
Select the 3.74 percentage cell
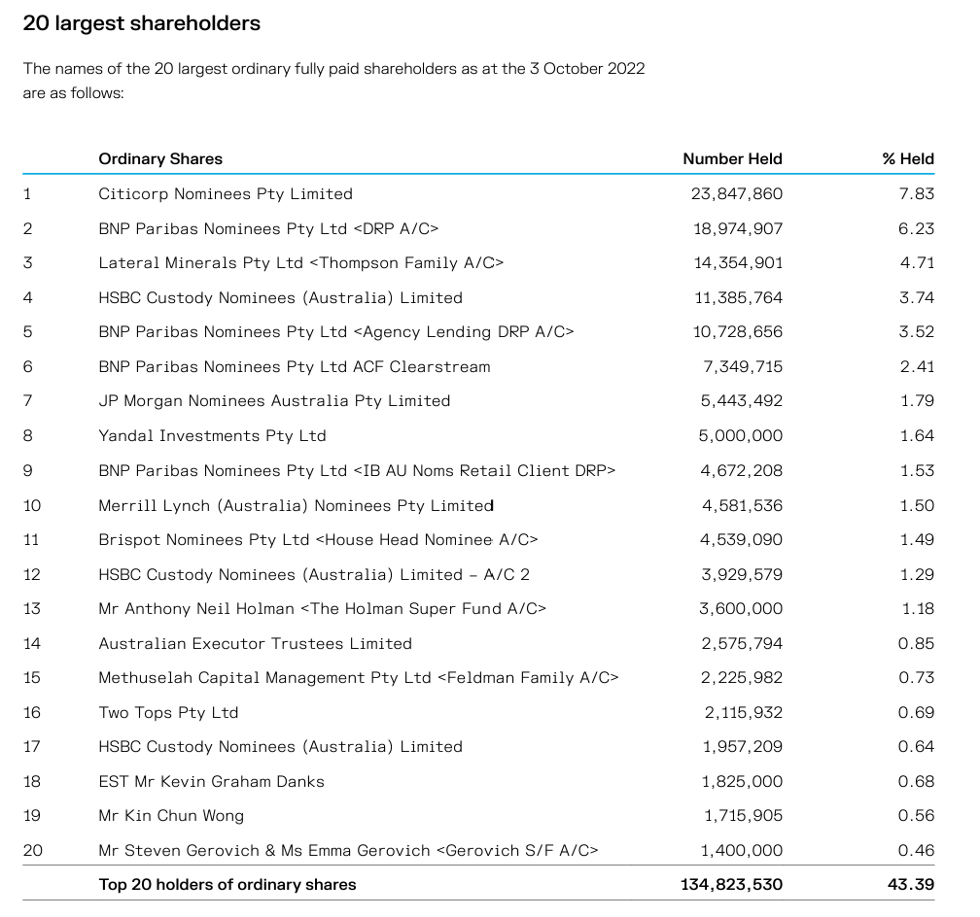(917, 298)
